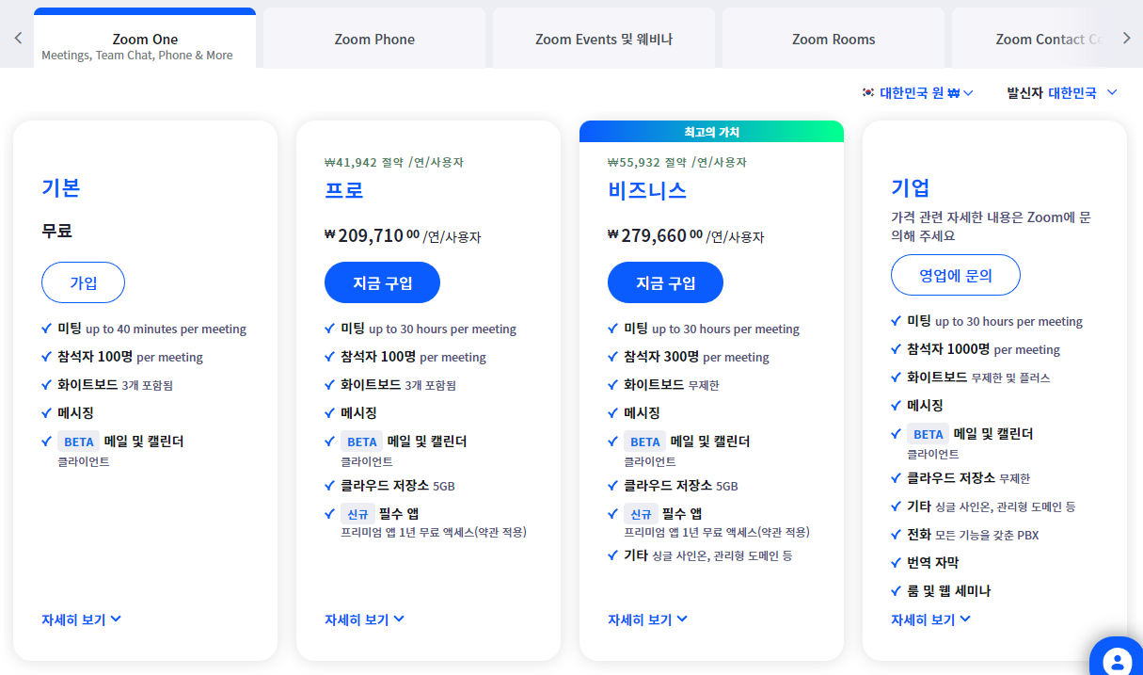Click the right carousel arrow for product tabs
Image resolution: width=1143 pixels, height=675 pixels.
pos(1126,39)
